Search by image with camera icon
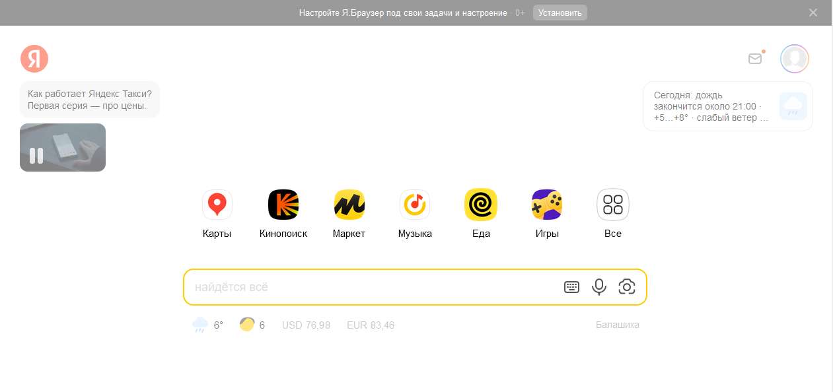Image resolution: width=833 pixels, height=392 pixels. [627, 287]
